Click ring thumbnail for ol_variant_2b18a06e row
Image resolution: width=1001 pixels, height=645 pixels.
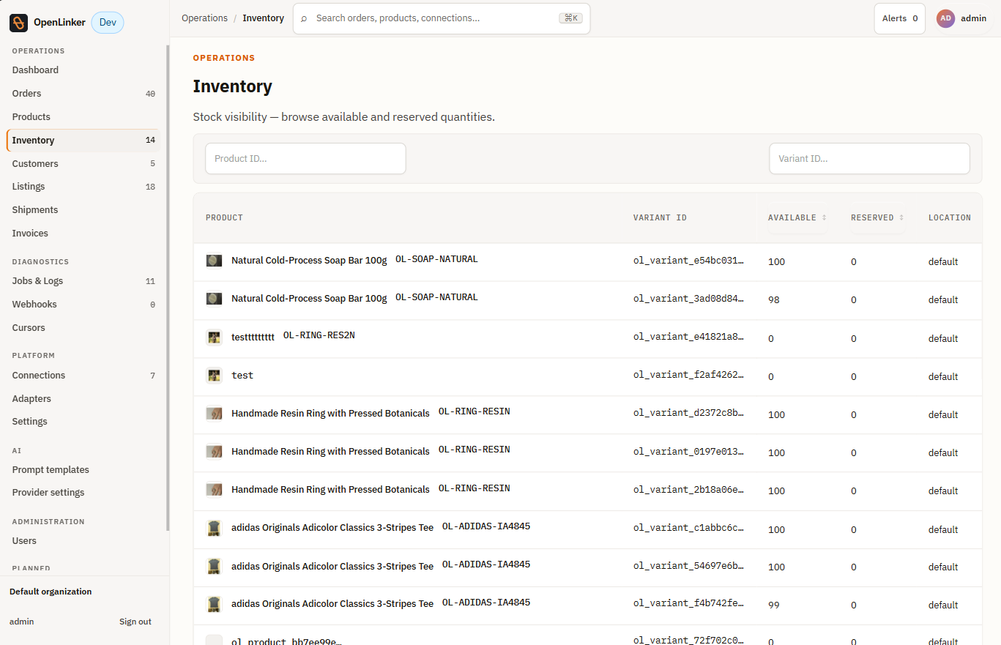pos(214,490)
